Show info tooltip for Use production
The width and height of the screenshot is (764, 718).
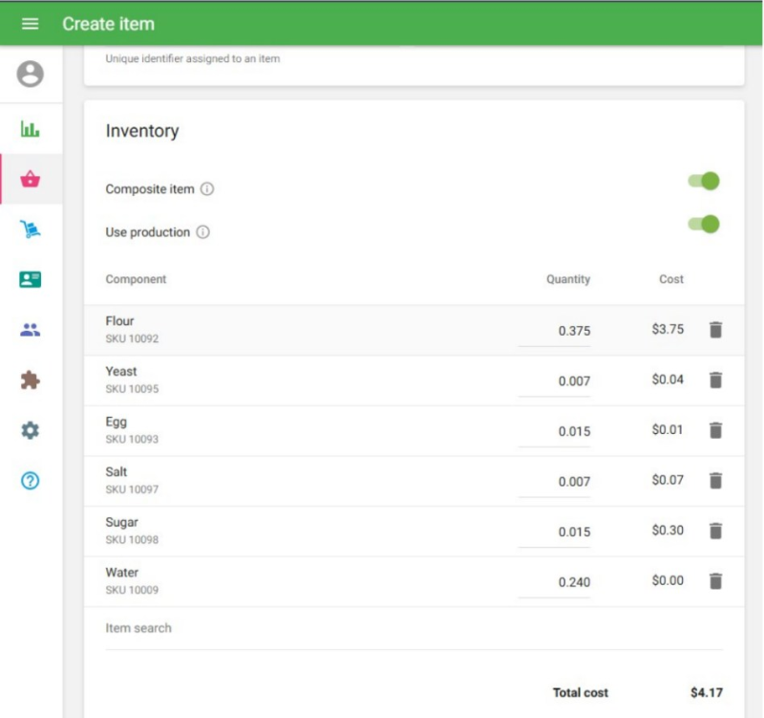point(202,232)
